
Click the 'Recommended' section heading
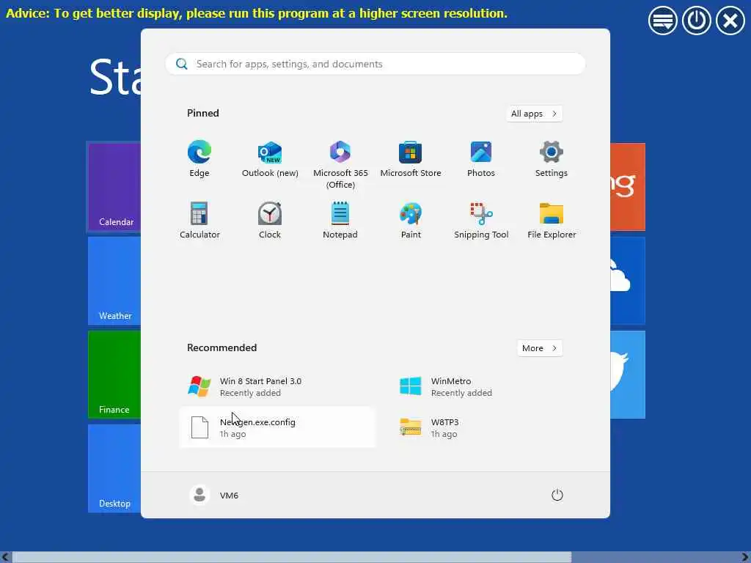pyautogui.click(x=221, y=347)
